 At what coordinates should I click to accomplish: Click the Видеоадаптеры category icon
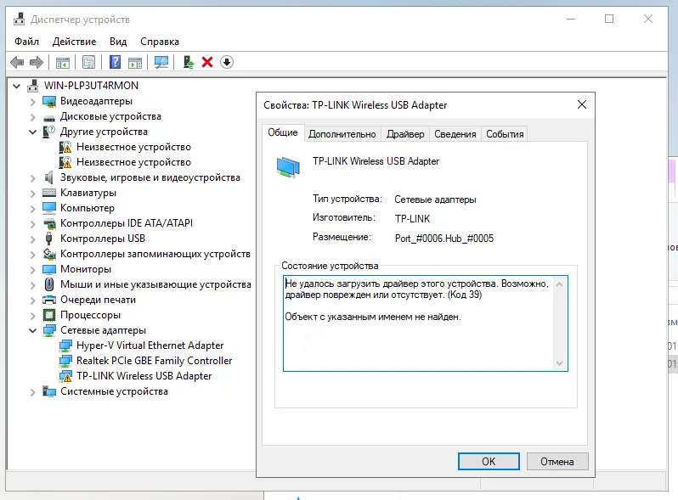coord(49,101)
